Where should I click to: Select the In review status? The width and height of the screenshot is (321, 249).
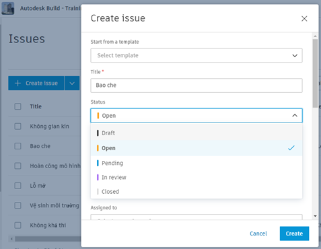[x=197, y=178]
